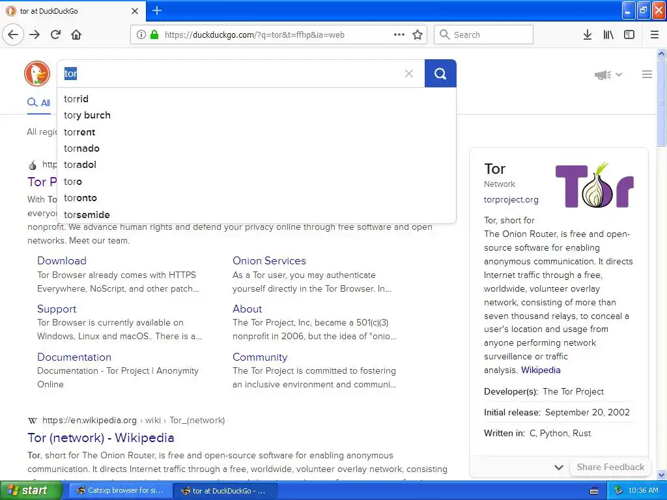Select the All results tab
The width and height of the screenshot is (667, 500).
click(x=38, y=102)
